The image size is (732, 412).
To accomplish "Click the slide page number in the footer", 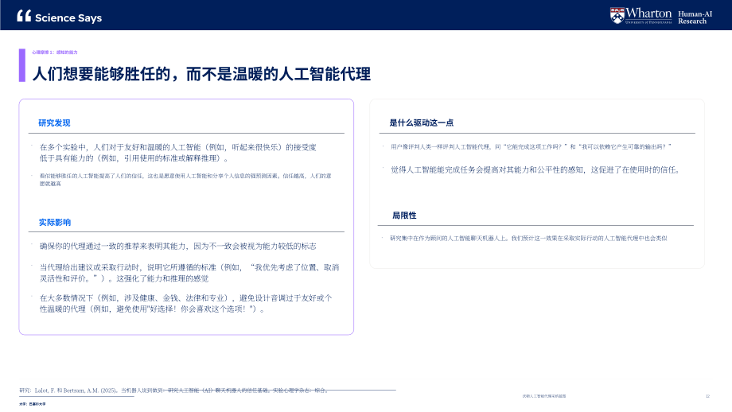I will pyautogui.click(x=707, y=396).
